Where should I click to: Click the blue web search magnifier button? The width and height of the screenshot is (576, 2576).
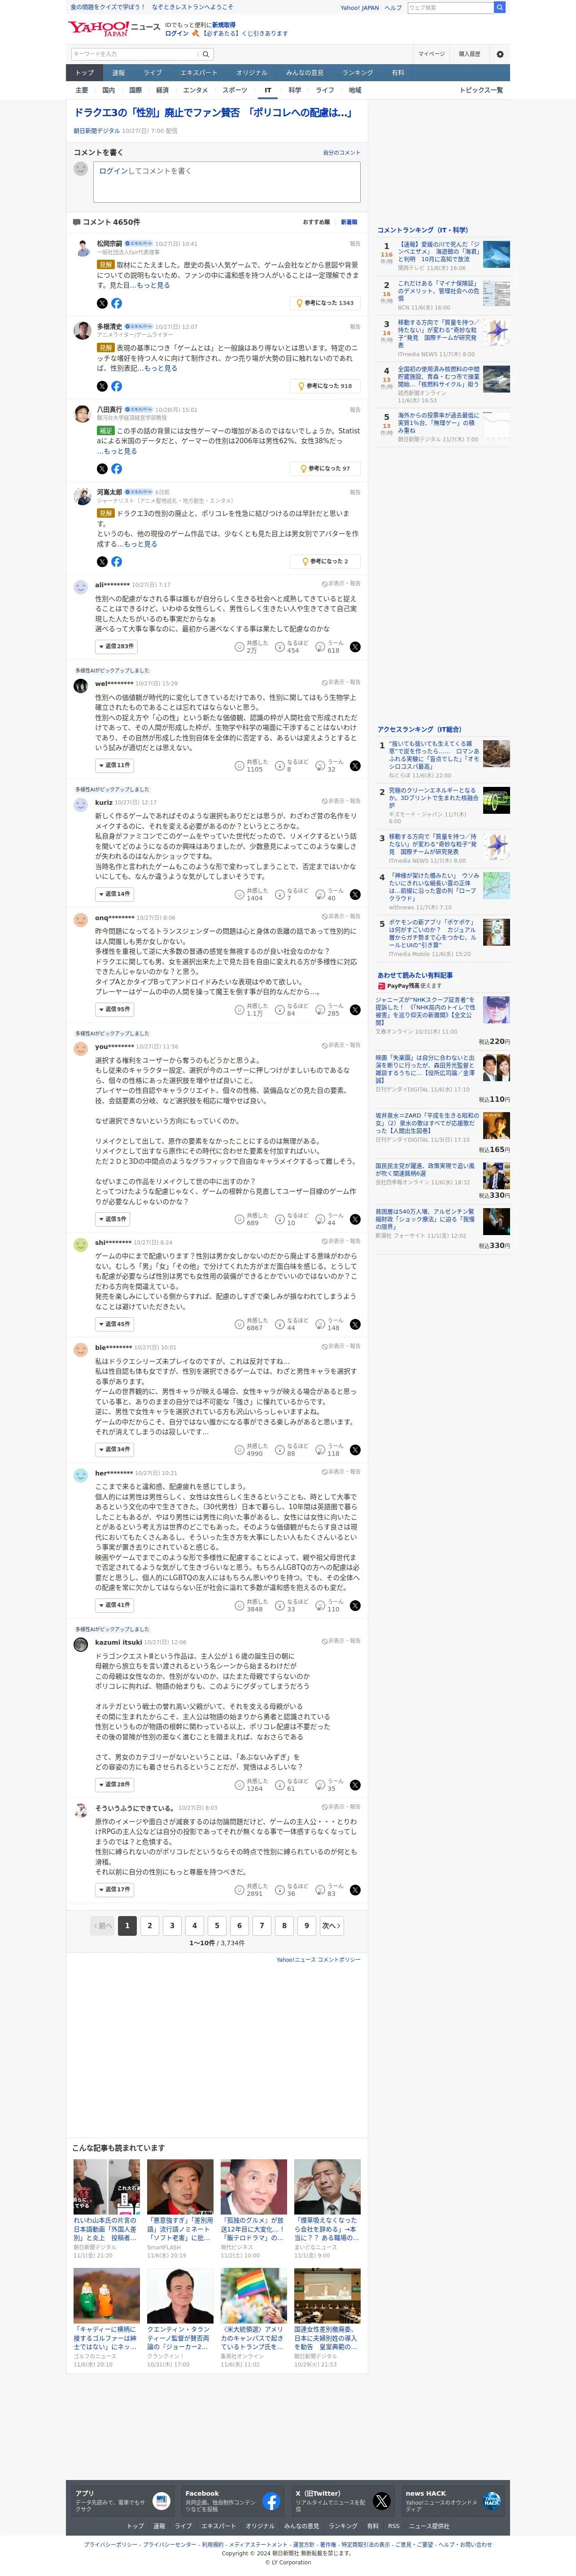click(500, 7)
